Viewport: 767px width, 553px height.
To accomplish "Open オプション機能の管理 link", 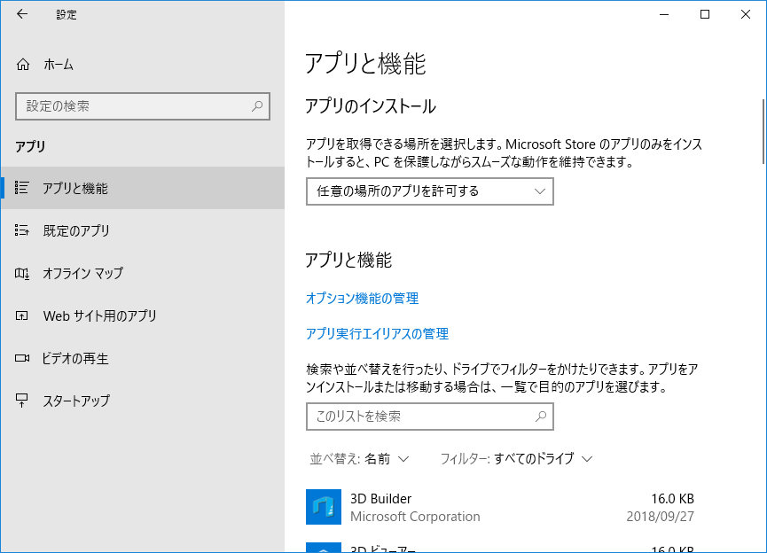I will coord(362,299).
